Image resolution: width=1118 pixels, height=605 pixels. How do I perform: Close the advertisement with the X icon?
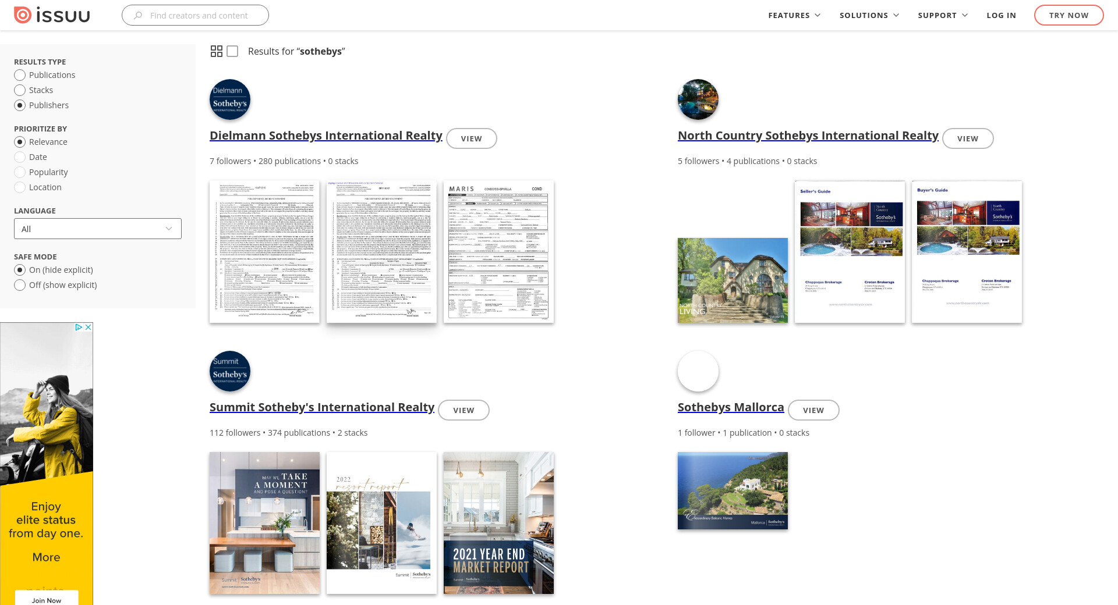[89, 328]
